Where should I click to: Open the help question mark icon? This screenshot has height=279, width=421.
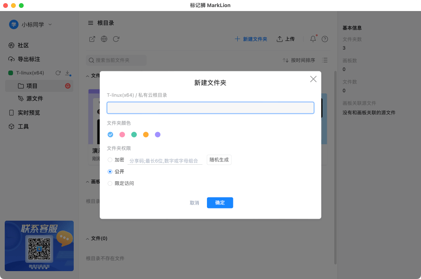click(324, 39)
